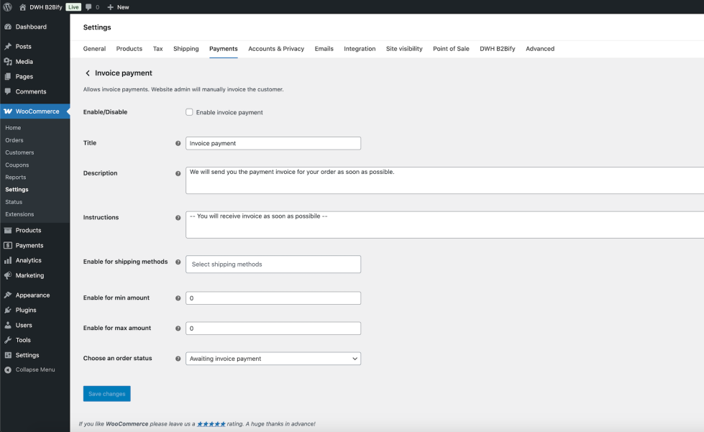Click the Title text input field
Viewport: 704px width, 432px height.
[x=273, y=143]
